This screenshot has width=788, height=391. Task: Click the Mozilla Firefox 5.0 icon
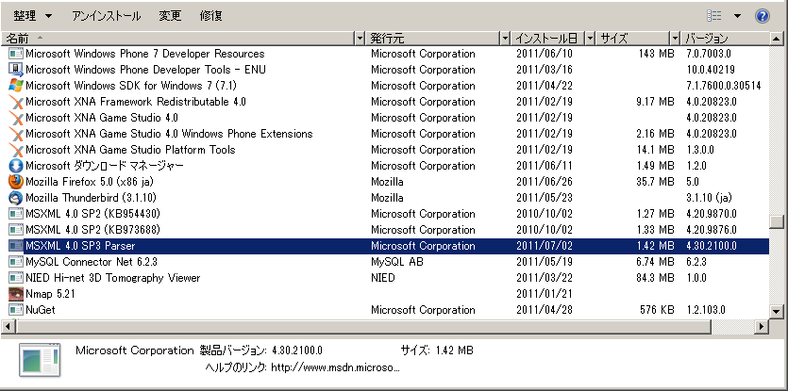point(15,182)
